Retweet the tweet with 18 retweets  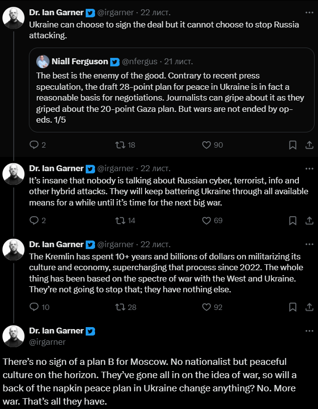[119, 145]
